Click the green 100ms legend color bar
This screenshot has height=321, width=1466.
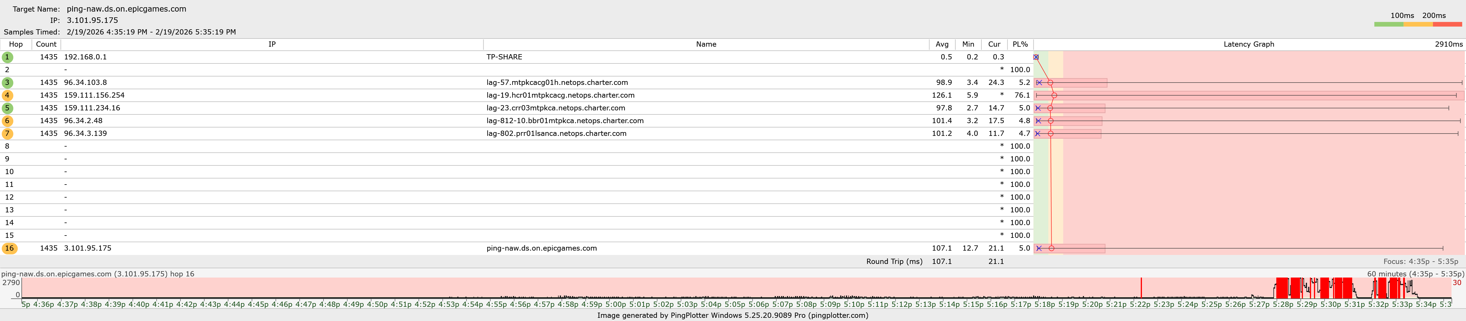pyautogui.click(x=1389, y=24)
